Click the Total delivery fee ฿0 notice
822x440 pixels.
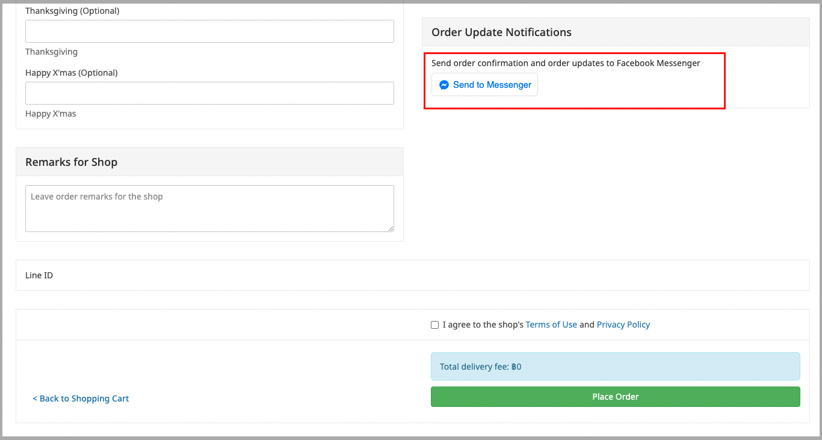pos(616,366)
